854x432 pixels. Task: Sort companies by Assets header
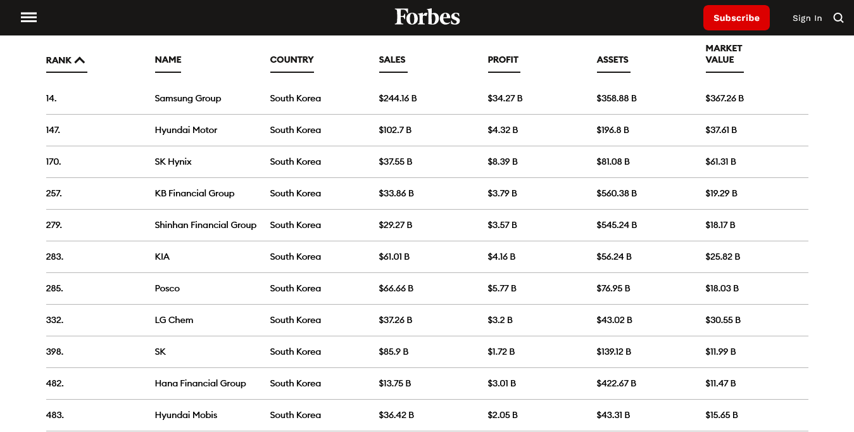[612, 60]
